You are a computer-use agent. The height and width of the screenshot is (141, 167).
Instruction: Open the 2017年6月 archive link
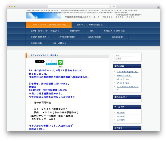(121, 116)
